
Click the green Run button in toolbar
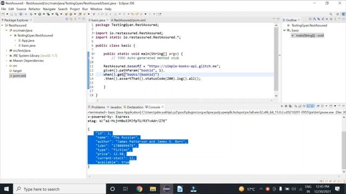[39, 14]
